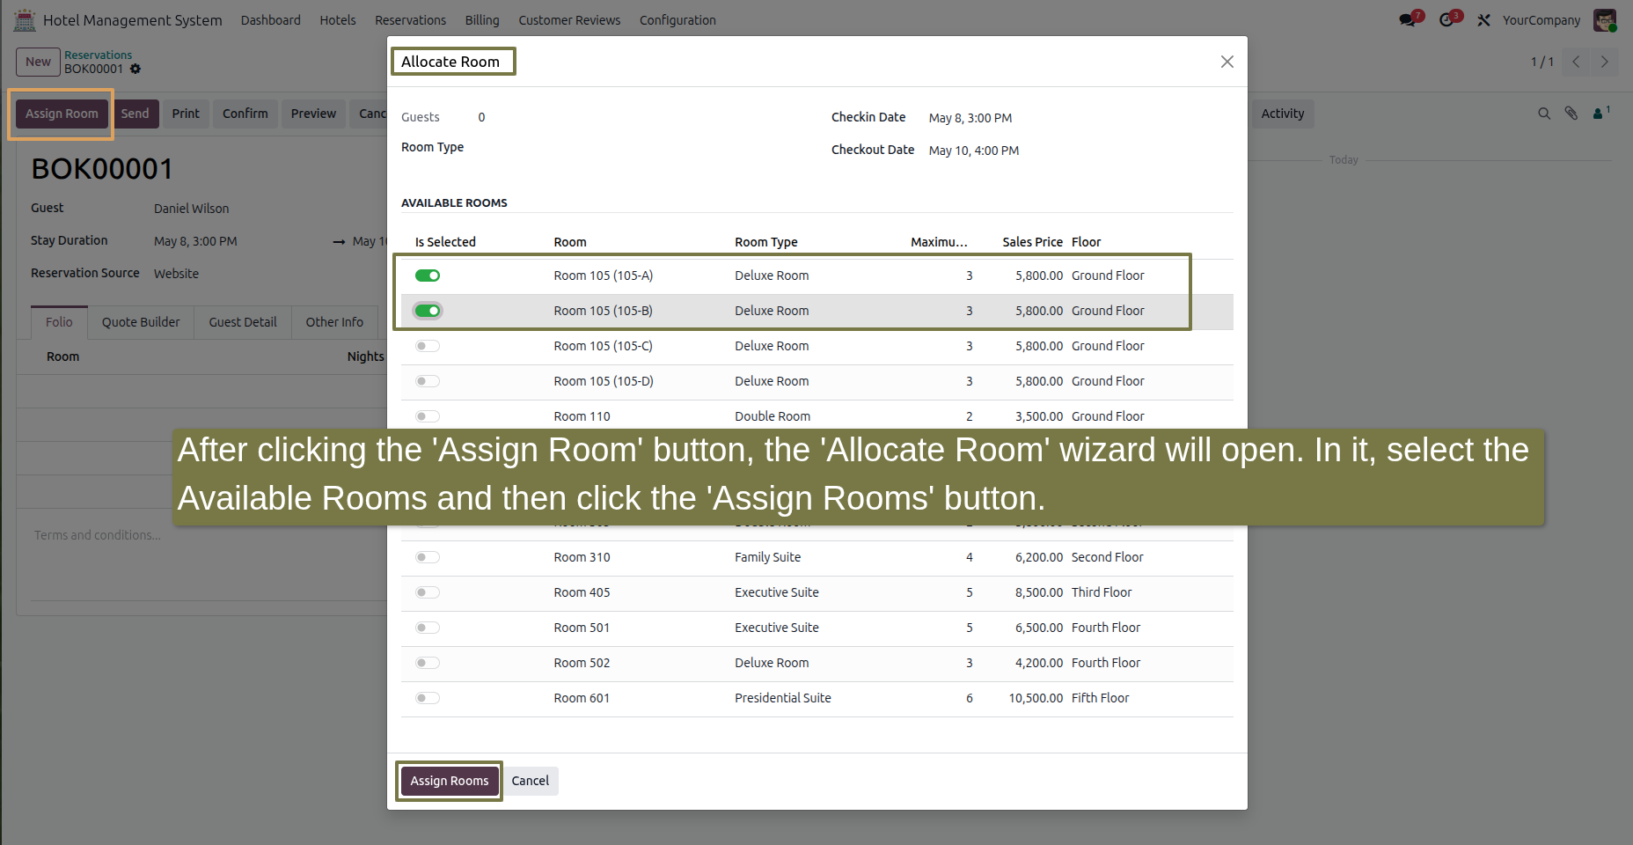Toggle selection for Room 501
The width and height of the screenshot is (1633, 845).
coord(428,628)
